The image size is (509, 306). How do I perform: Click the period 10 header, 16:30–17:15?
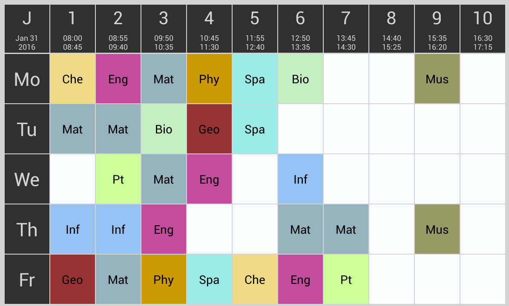click(x=483, y=29)
